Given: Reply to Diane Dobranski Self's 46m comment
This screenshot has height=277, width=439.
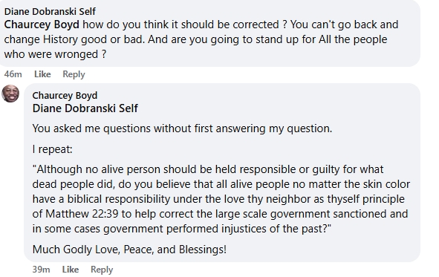Looking at the screenshot, I should [74, 74].
